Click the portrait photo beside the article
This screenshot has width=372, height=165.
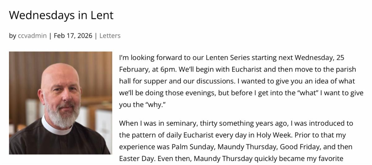point(60,103)
